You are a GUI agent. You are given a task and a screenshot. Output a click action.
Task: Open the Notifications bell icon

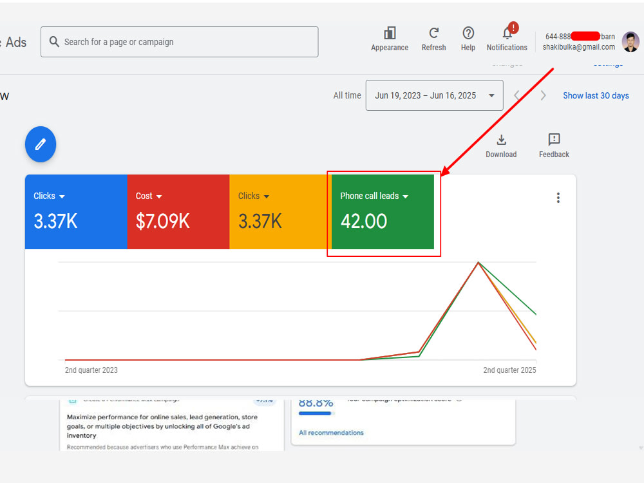coord(507,32)
